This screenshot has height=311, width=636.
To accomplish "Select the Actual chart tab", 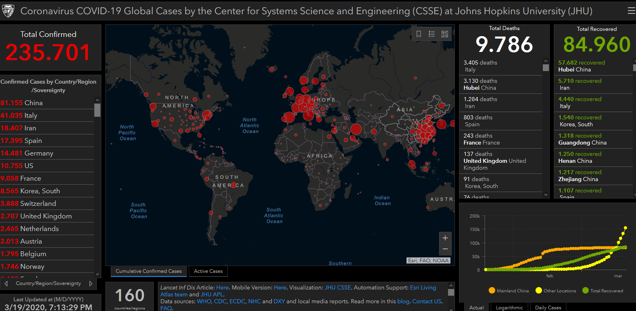I will (476, 307).
